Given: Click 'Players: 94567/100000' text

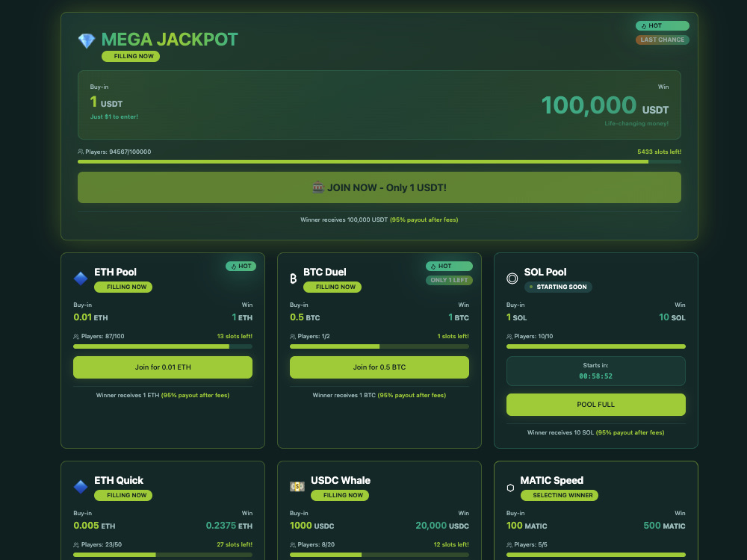Looking at the screenshot, I should click(x=118, y=152).
